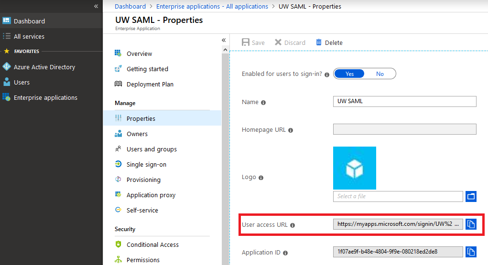Screen dimensions: 488x265
Task: Click the User access URL field
Action: tap(398, 224)
